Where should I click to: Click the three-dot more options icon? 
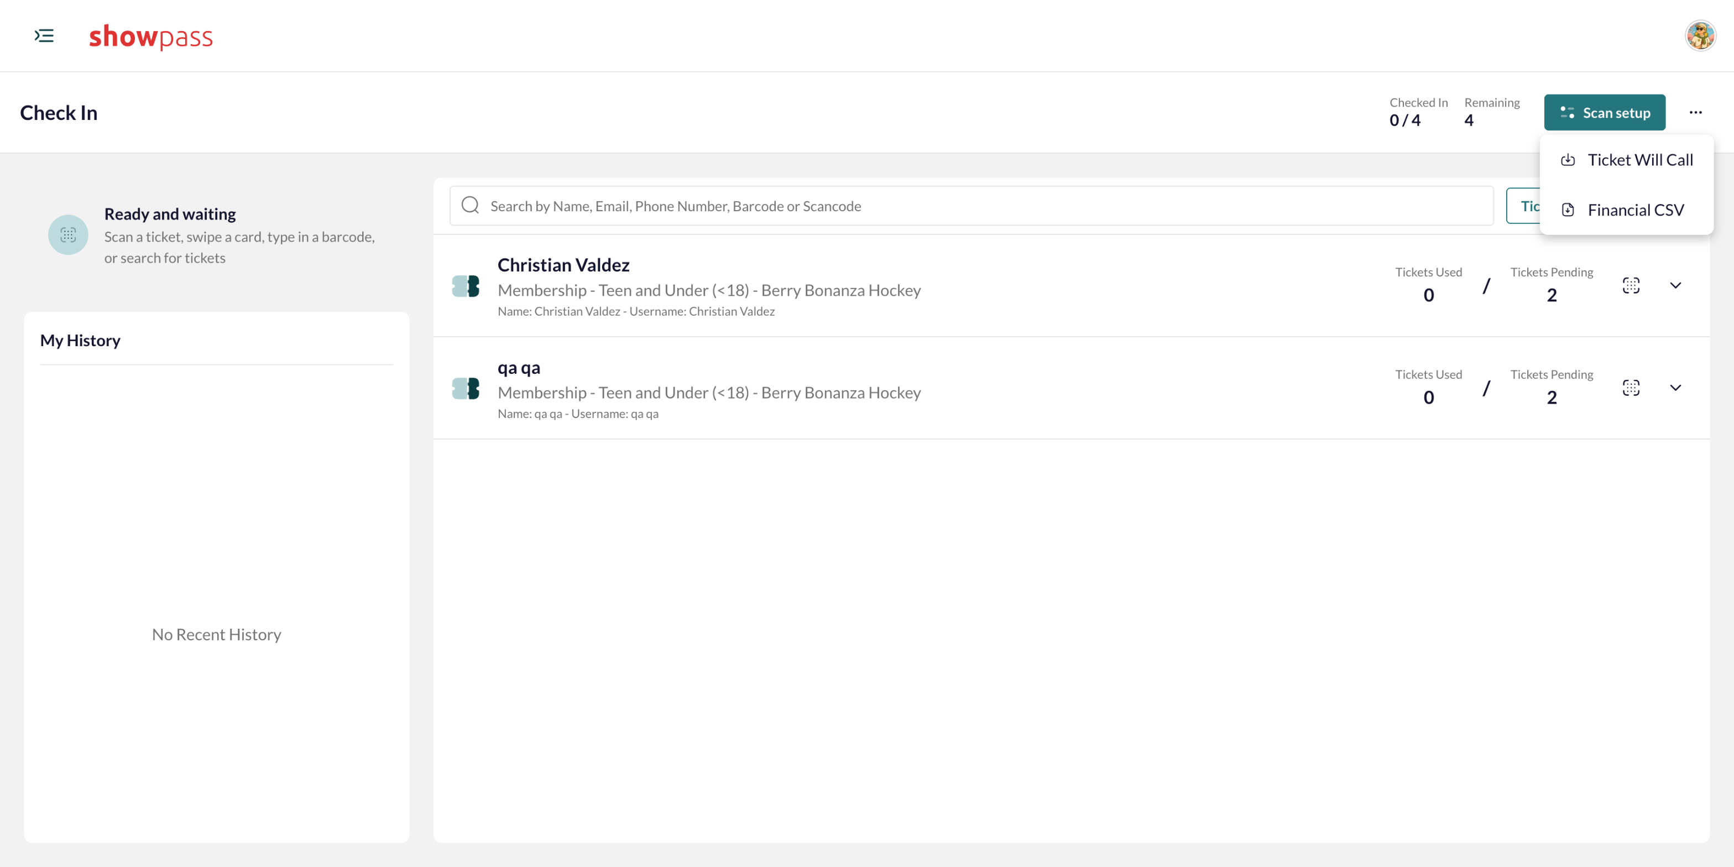click(1695, 112)
